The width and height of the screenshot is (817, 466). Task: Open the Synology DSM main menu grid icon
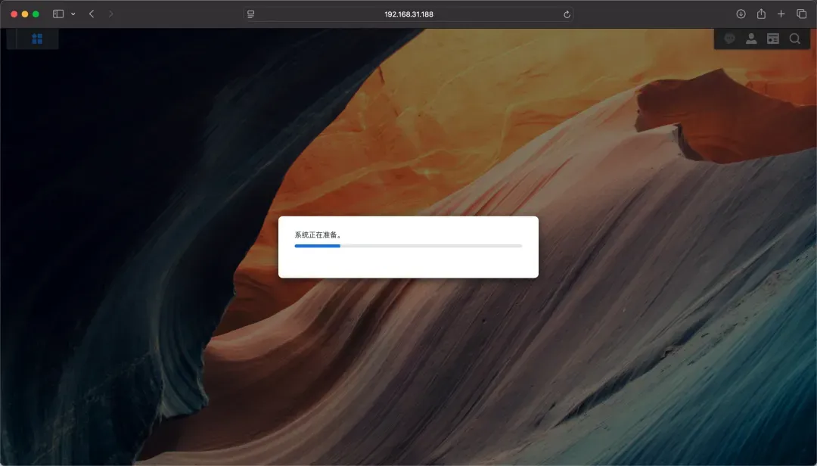point(37,39)
